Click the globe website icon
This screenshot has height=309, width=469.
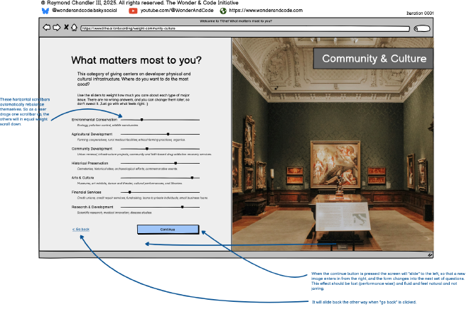[223, 11]
